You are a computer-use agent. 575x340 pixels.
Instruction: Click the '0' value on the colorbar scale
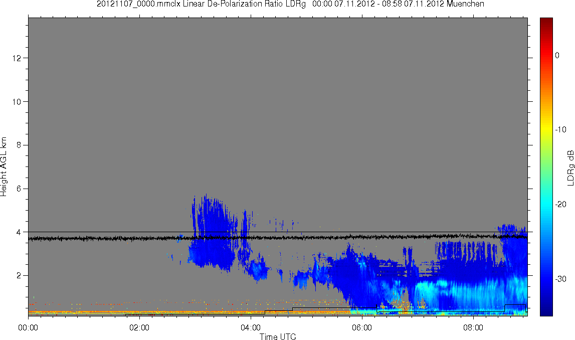tap(557, 55)
